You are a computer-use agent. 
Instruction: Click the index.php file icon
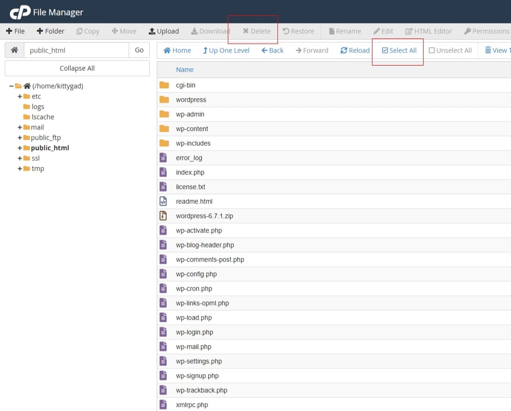click(163, 172)
